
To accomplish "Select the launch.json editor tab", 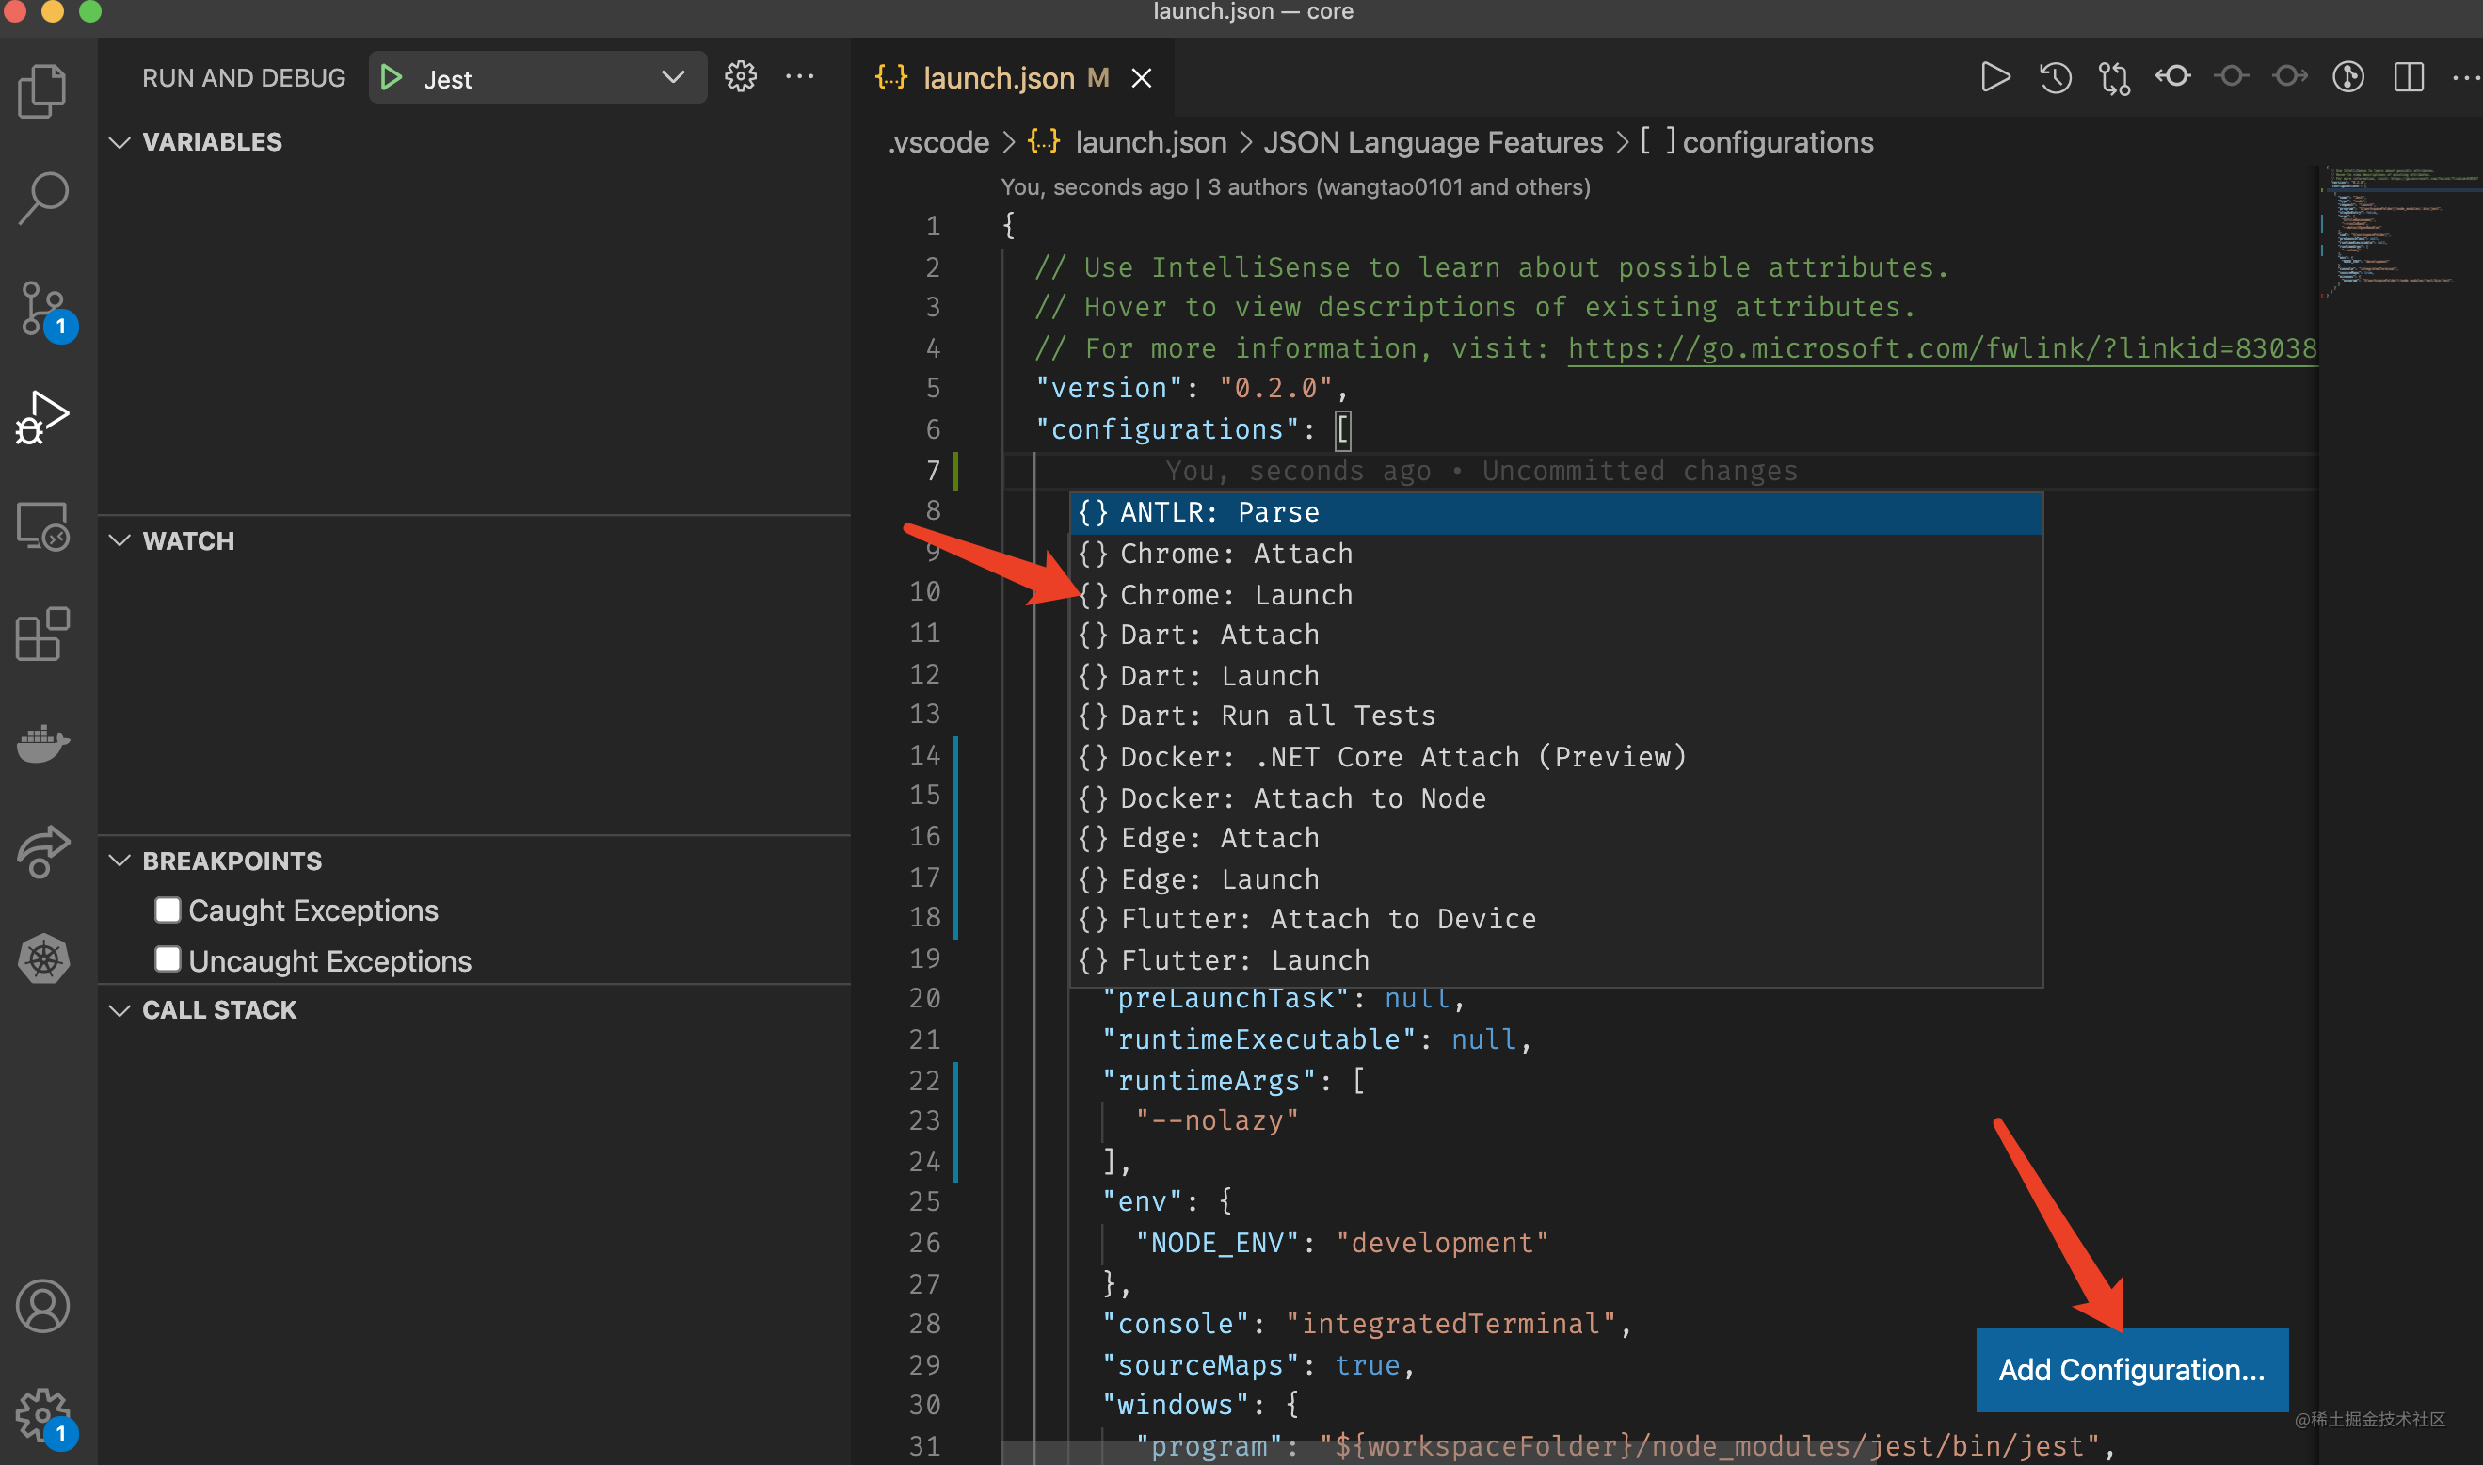I will coord(1012,78).
